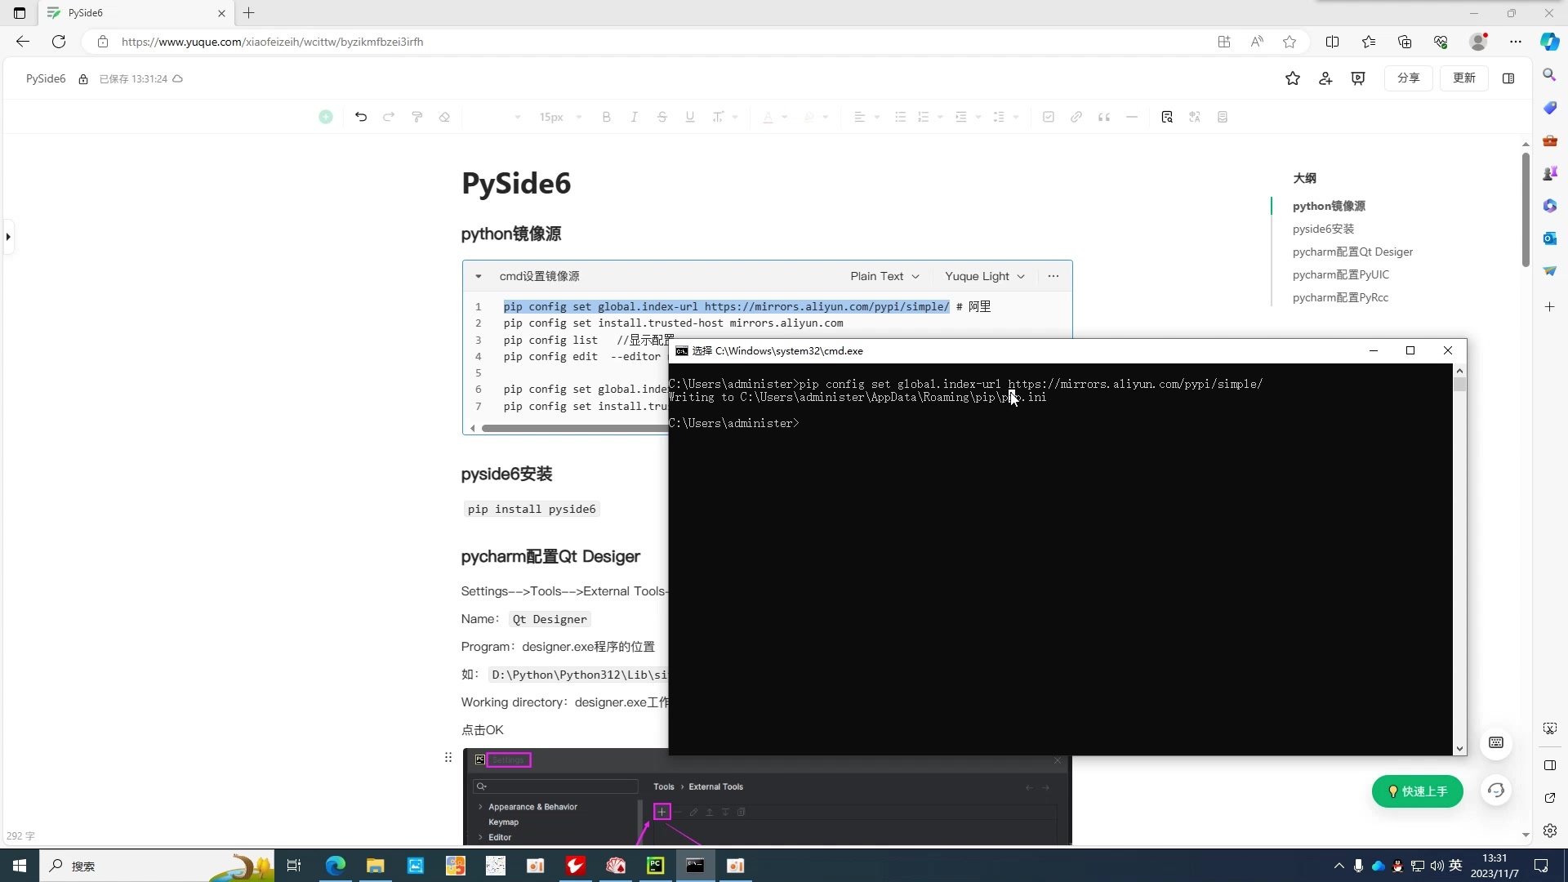Click the bold formatting icon

pyautogui.click(x=606, y=116)
